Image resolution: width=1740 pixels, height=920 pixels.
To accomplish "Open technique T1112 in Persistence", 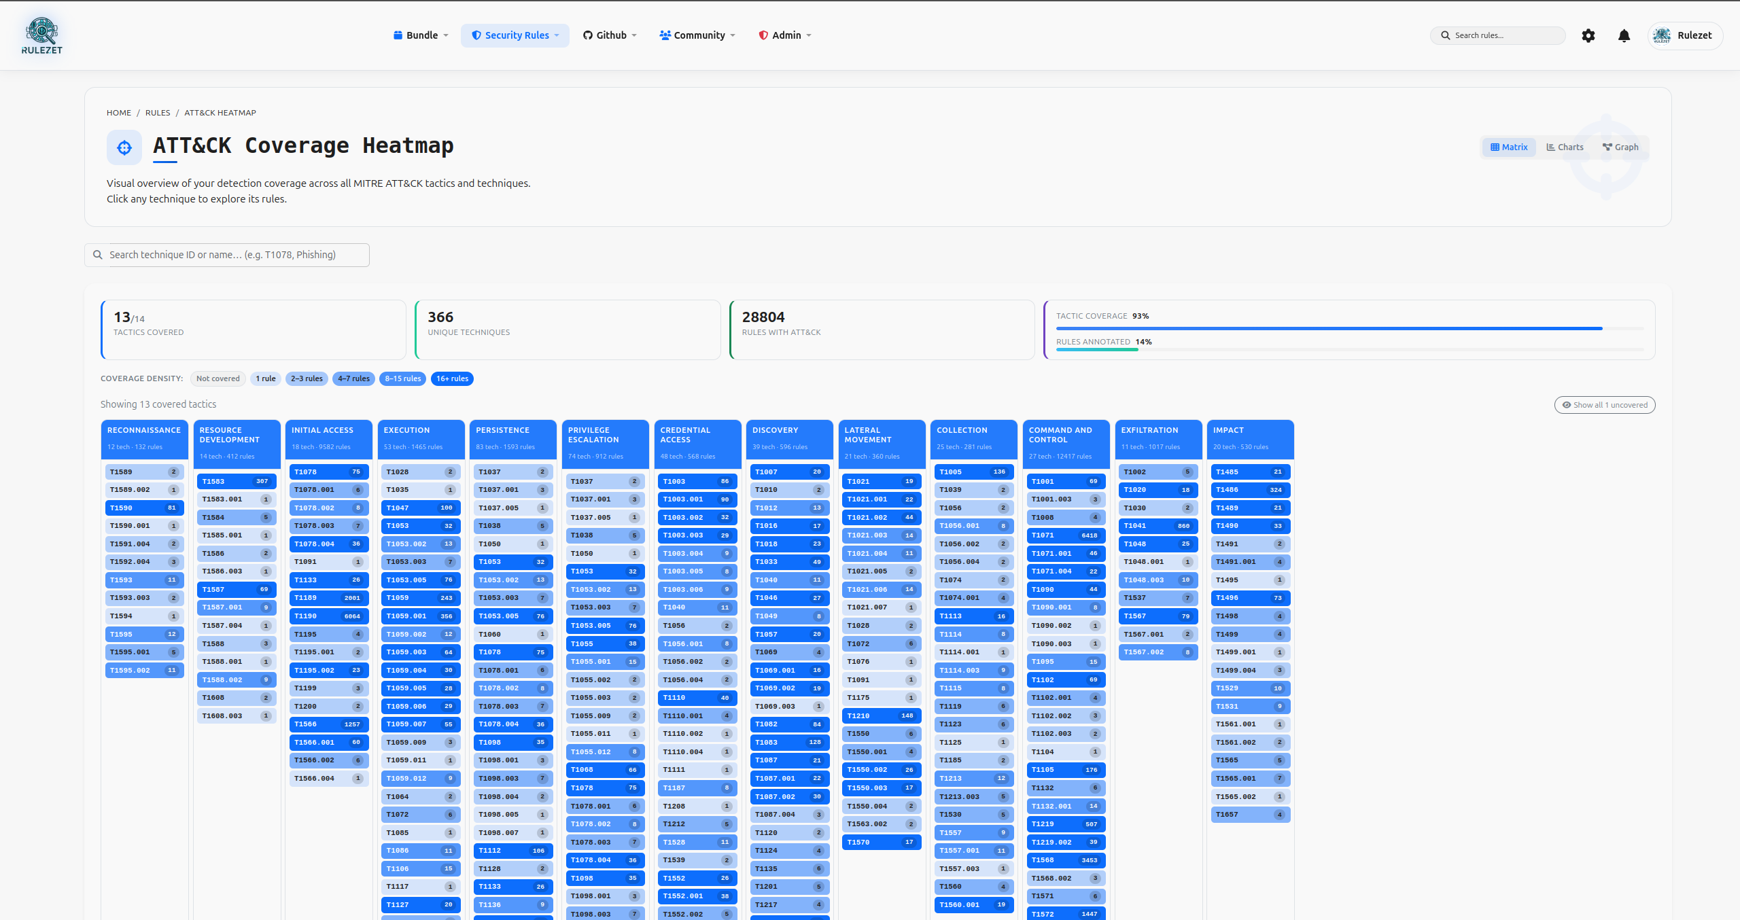I will pyautogui.click(x=513, y=851).
